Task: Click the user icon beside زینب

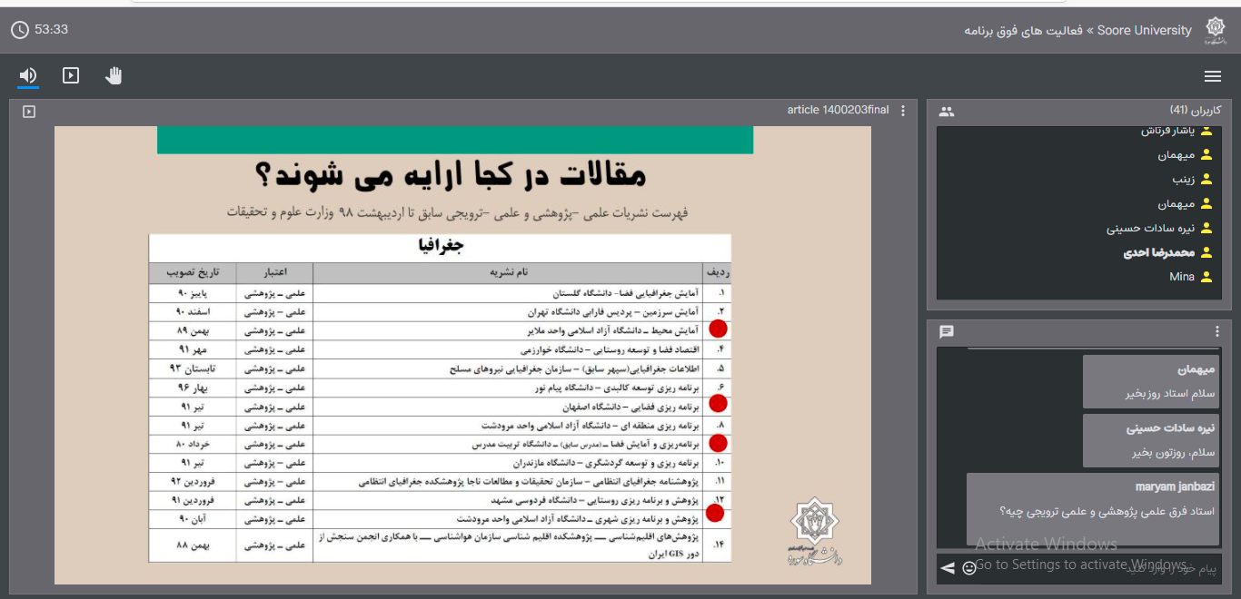Action: click(1206, 180)
